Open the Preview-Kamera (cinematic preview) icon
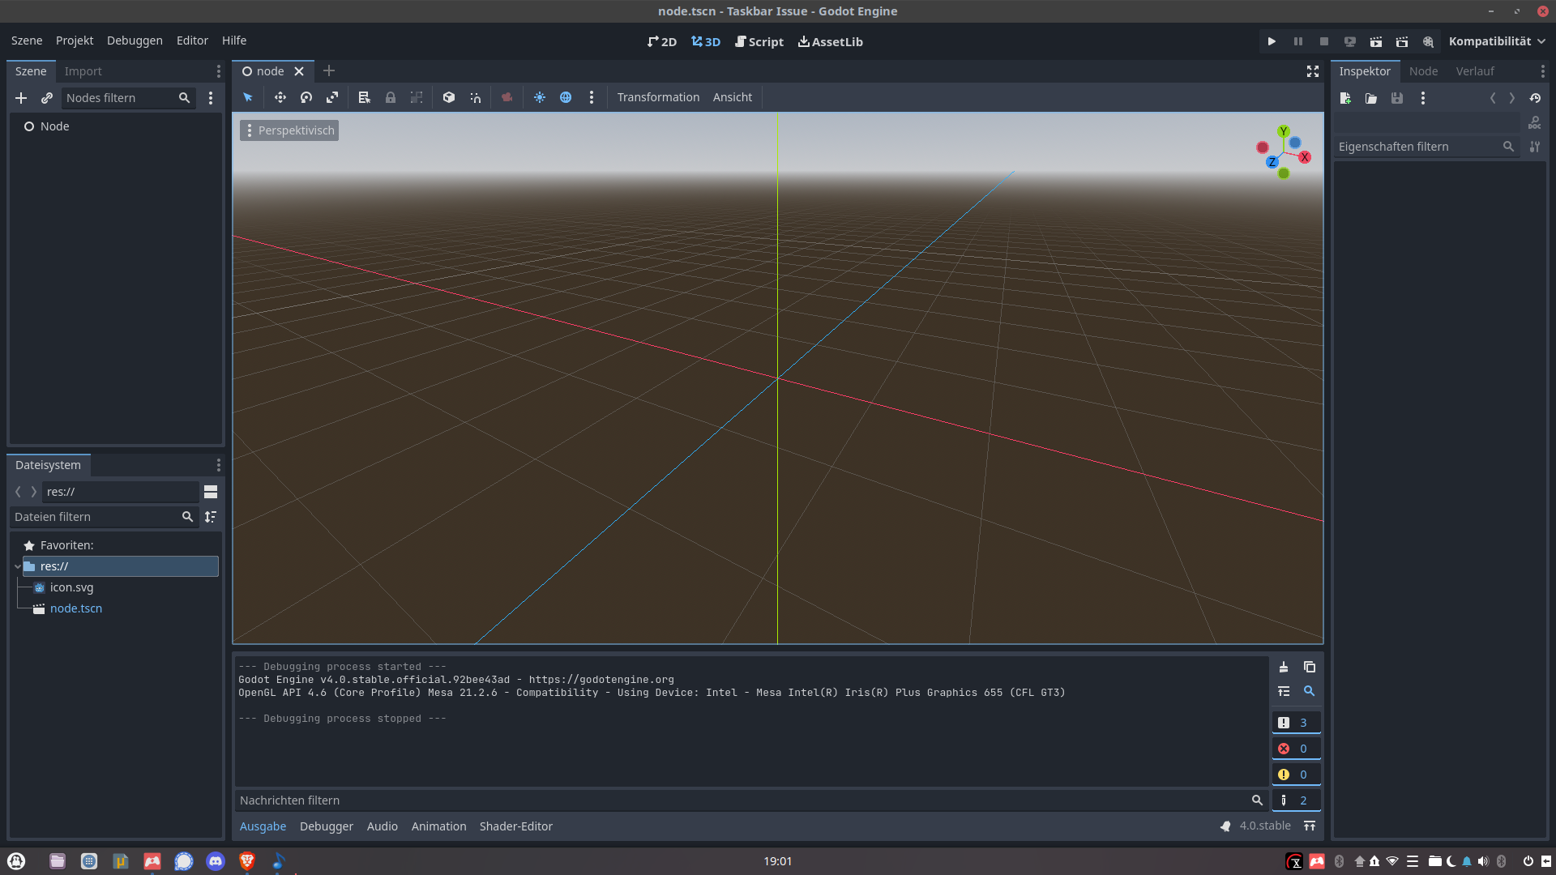 click(507, 97)
